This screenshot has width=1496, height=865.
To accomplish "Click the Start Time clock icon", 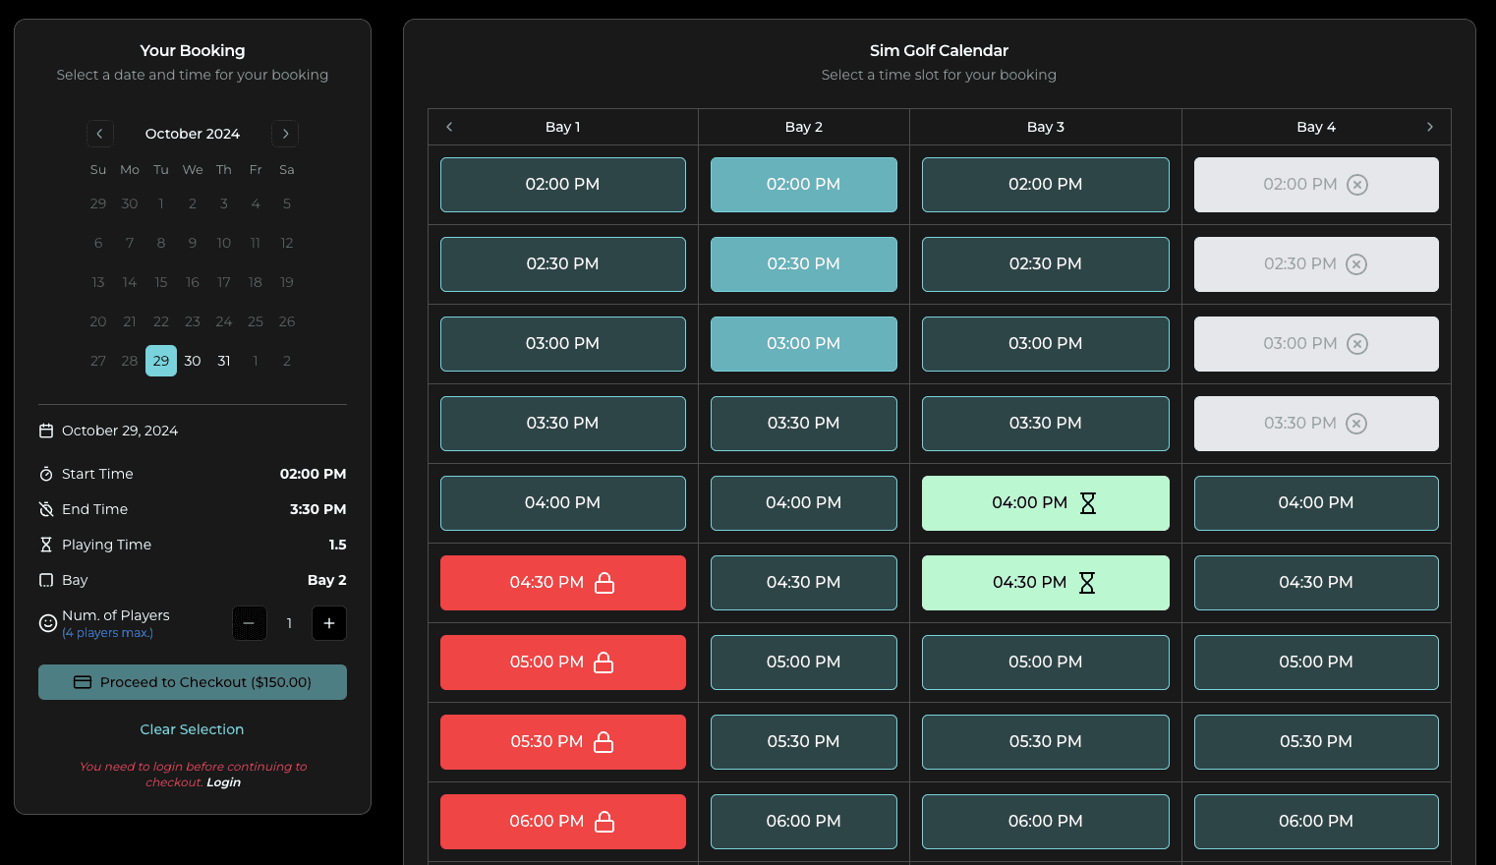I will pos(46,474).
